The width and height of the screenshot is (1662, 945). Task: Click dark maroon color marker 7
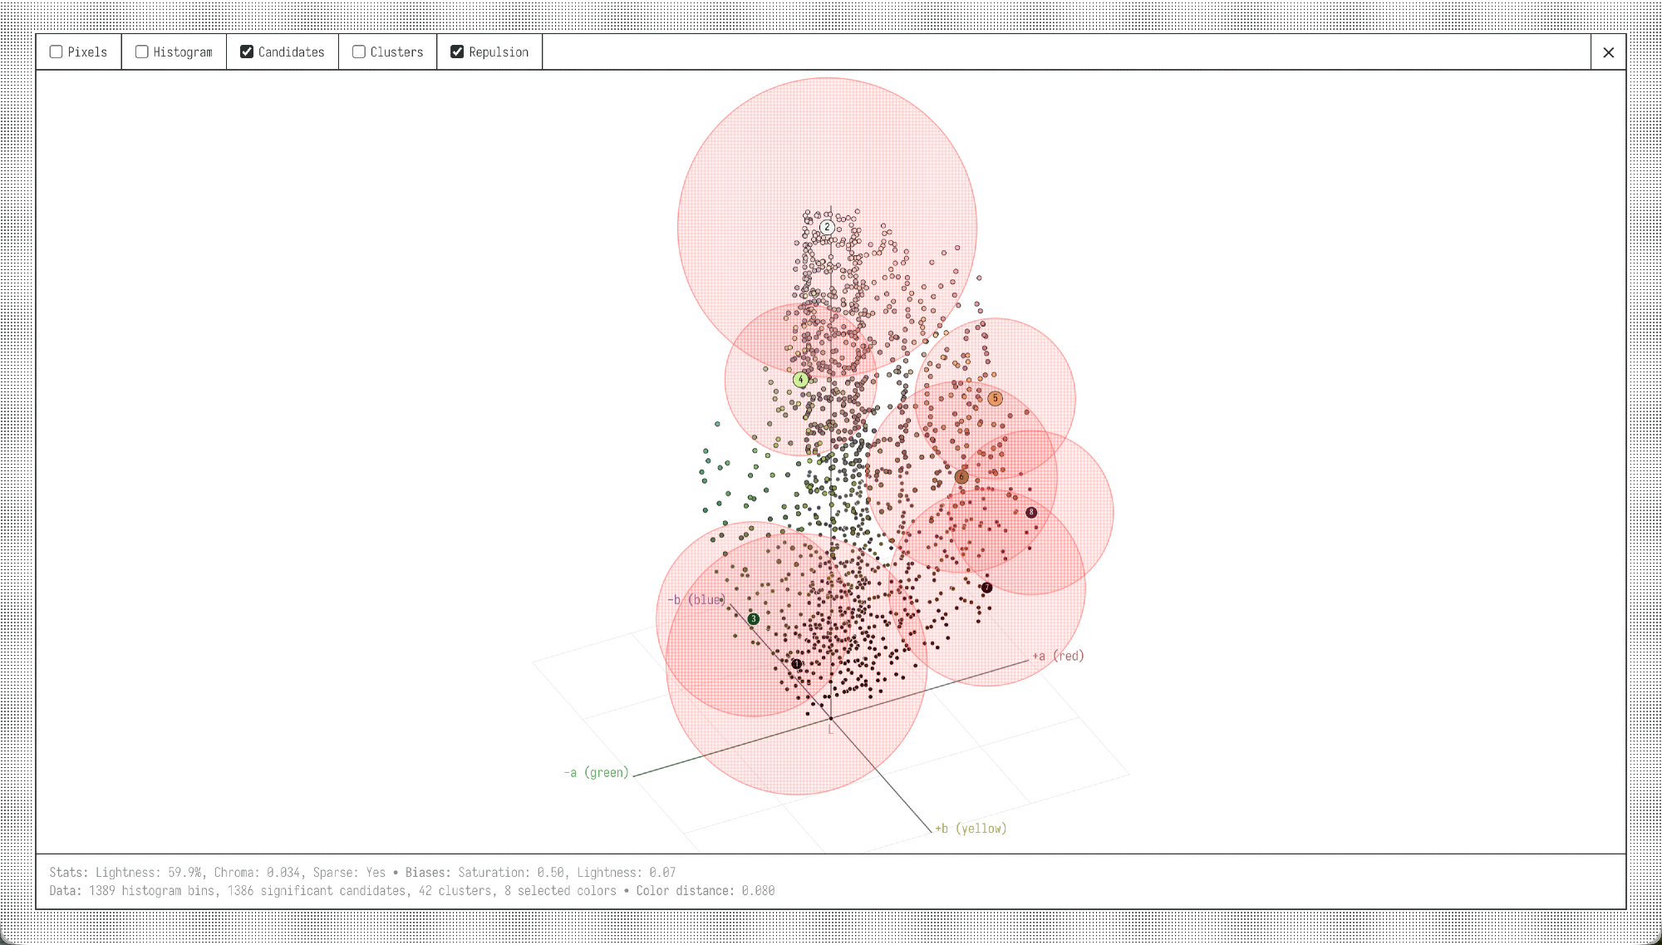pyautogui.click(x=986, y=588)
